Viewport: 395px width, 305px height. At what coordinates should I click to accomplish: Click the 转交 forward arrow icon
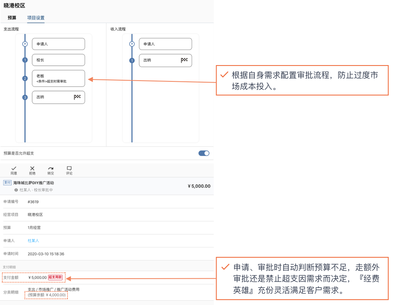tap(51, 168)
